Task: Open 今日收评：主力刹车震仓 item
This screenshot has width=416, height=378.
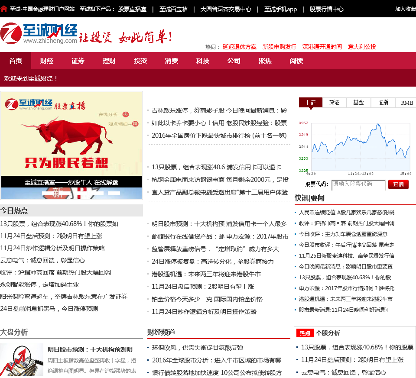Action: tap(343, 234)
